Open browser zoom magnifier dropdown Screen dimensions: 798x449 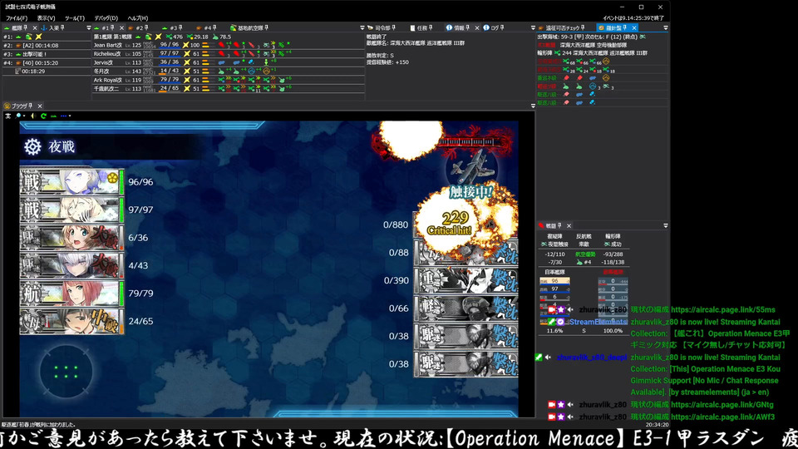[20, 116]
